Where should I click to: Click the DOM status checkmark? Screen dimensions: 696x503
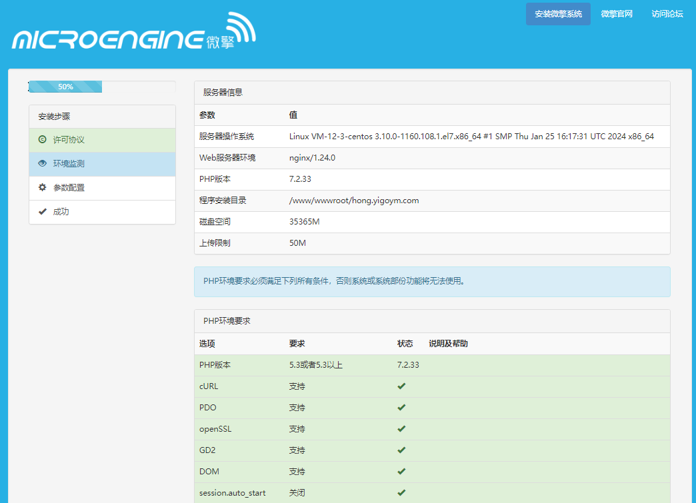tap(401, 472)
